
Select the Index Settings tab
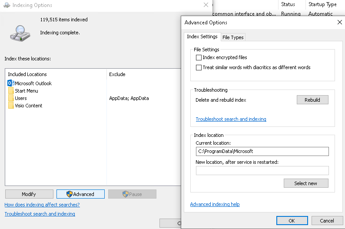[202, 37]
